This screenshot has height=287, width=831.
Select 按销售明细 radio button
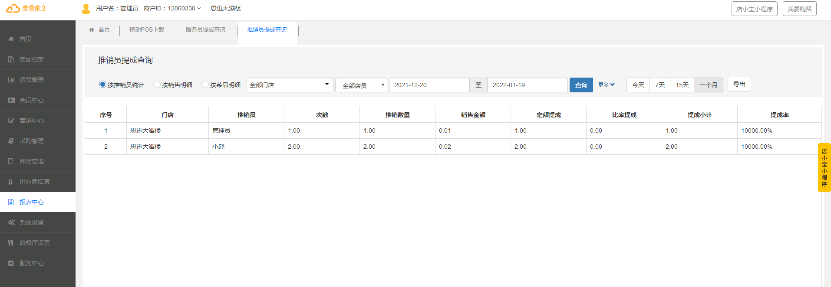pyautogui.click(x=157, y=85)
